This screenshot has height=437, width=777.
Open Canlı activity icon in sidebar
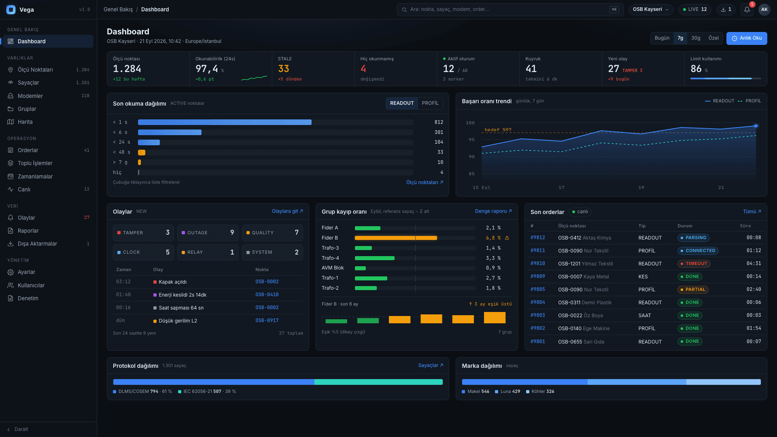point(11,189)
